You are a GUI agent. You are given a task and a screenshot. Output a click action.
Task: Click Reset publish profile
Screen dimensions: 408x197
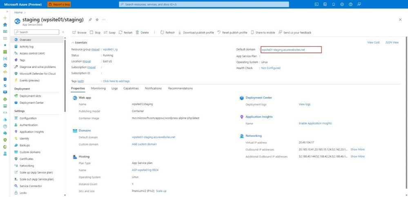232,33
